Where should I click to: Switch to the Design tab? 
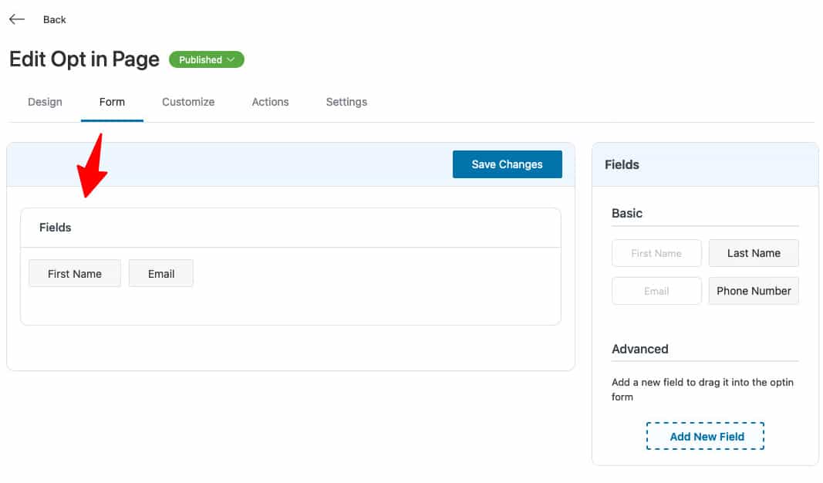(45, 101)
